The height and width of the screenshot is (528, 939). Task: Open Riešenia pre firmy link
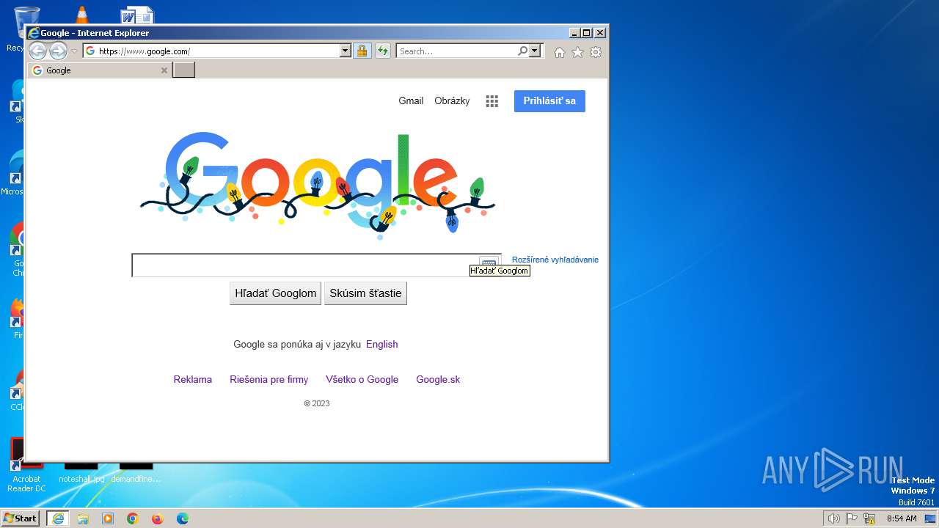[x=269, y=380]
